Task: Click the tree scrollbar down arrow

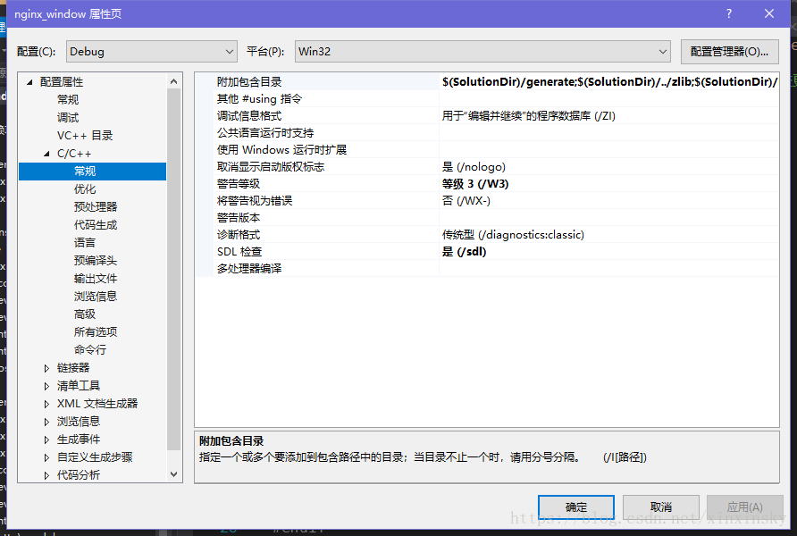Action: pyautogui.click(x=174, y=474)
